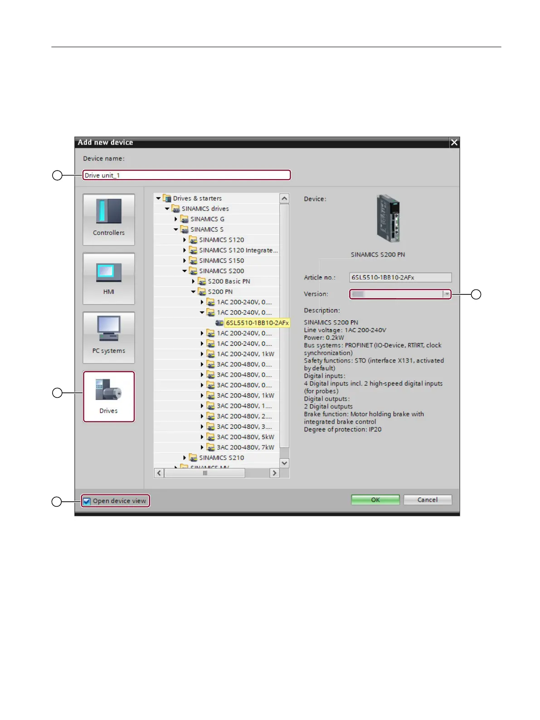Close the Add new device dialog
The width and height of the screenshot is (540, 720).
pos(454,142)
